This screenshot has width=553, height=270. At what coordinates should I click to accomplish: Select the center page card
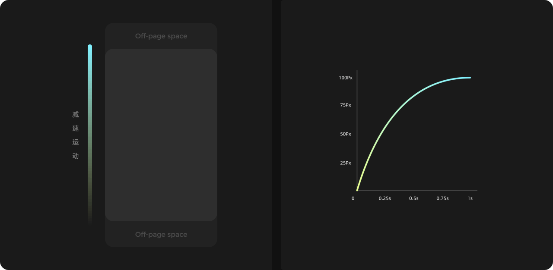coord(161,135)
